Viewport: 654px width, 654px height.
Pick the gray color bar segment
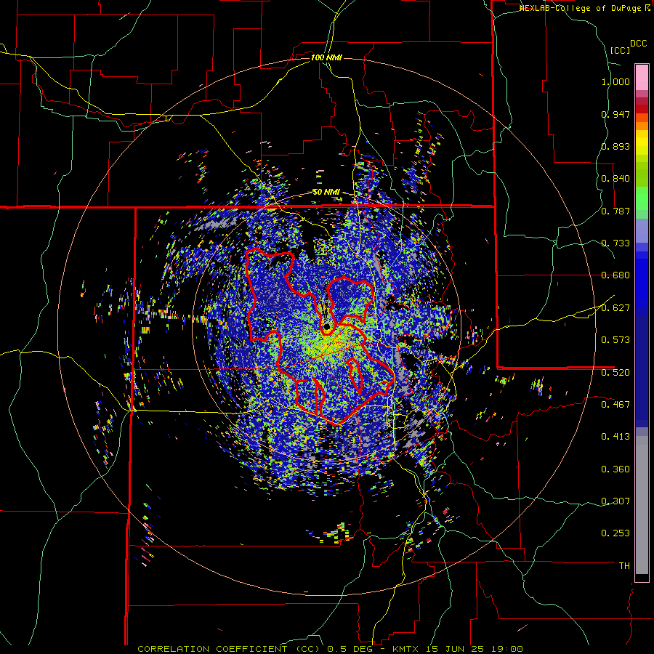[642, 505]
